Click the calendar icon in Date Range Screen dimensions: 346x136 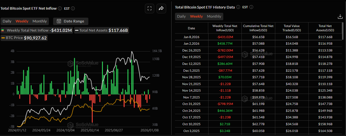59,21
